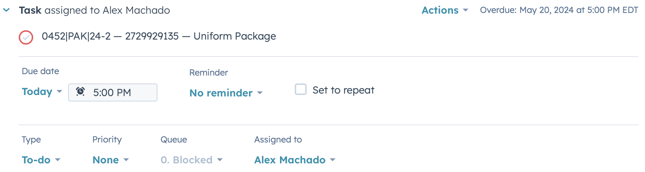Screen dimensions: 645x172
Task: Open the No reminder dropdown
Action: pyautogui.click(x=226, y=93)
